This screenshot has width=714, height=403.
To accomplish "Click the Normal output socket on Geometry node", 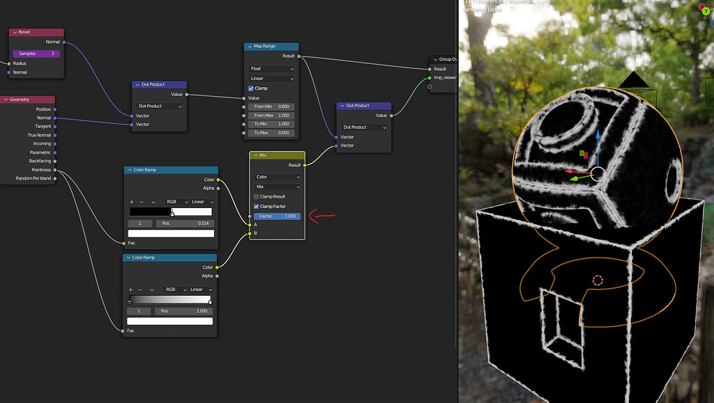I will pos(56,118).
